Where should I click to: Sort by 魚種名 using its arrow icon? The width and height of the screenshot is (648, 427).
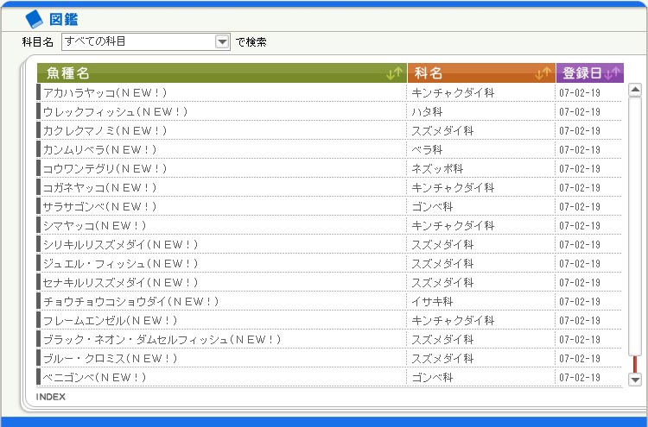[x=394, y=74]
